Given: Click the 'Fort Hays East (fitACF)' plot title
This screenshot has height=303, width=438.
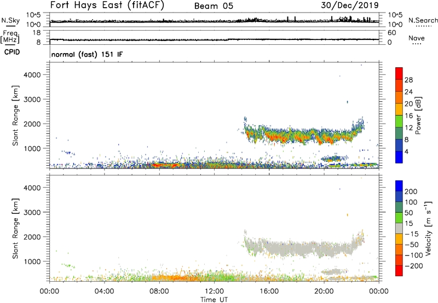Looking at the screenshot, I should coord(107,5).
